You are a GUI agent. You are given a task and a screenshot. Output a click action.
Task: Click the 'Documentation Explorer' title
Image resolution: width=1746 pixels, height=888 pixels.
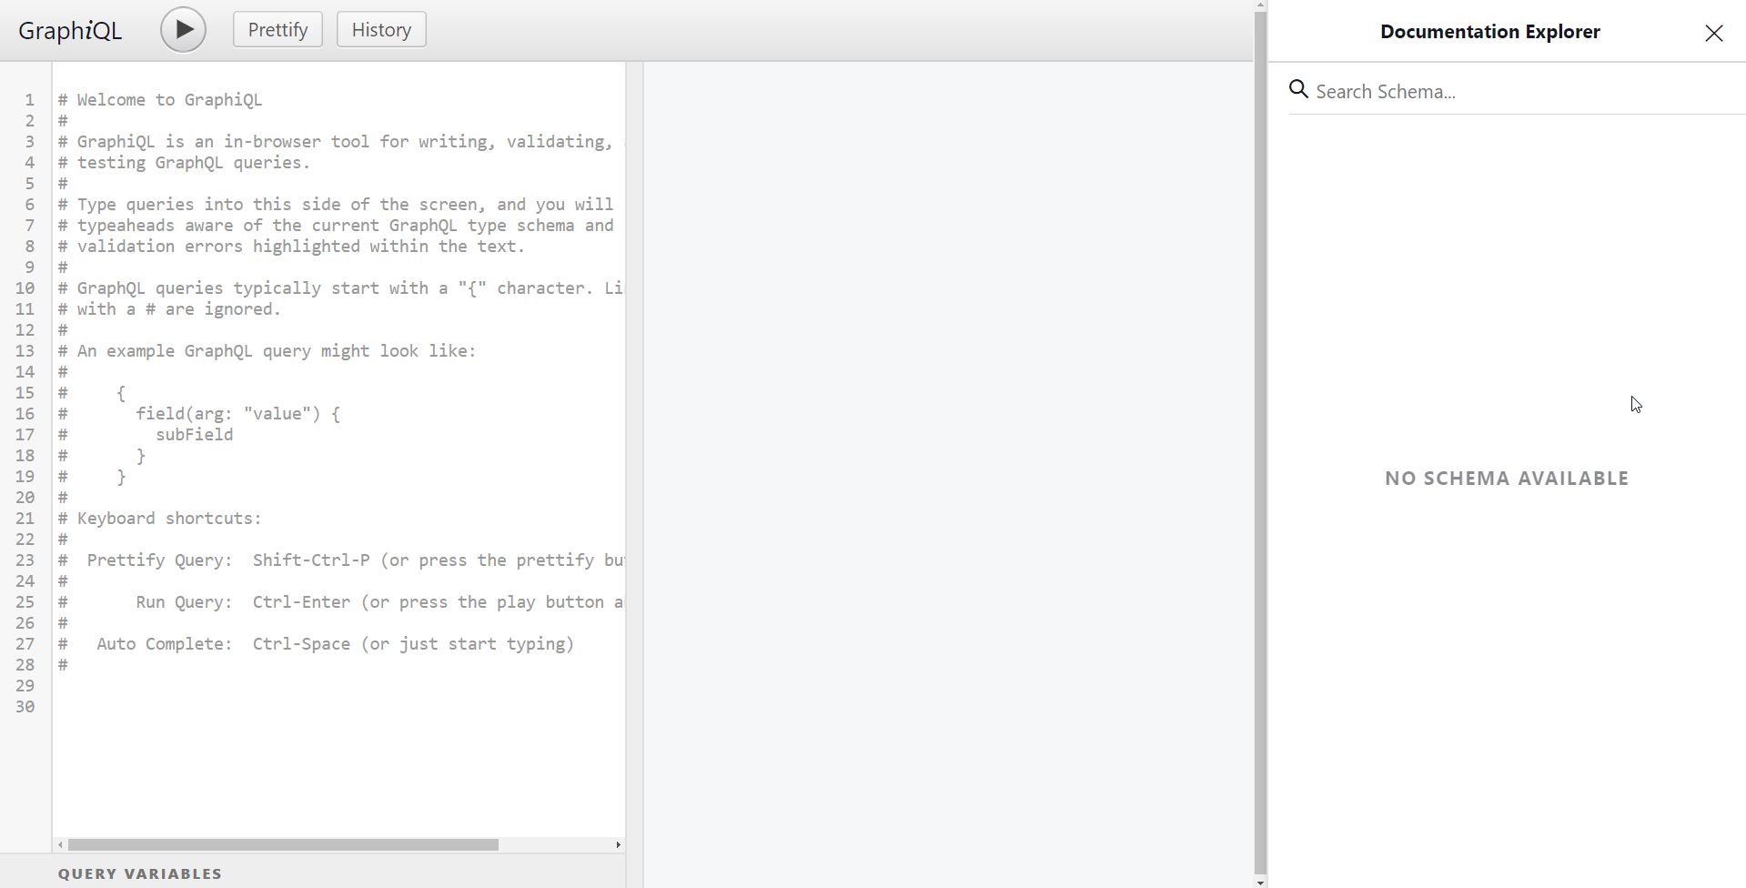point(1490,32)
